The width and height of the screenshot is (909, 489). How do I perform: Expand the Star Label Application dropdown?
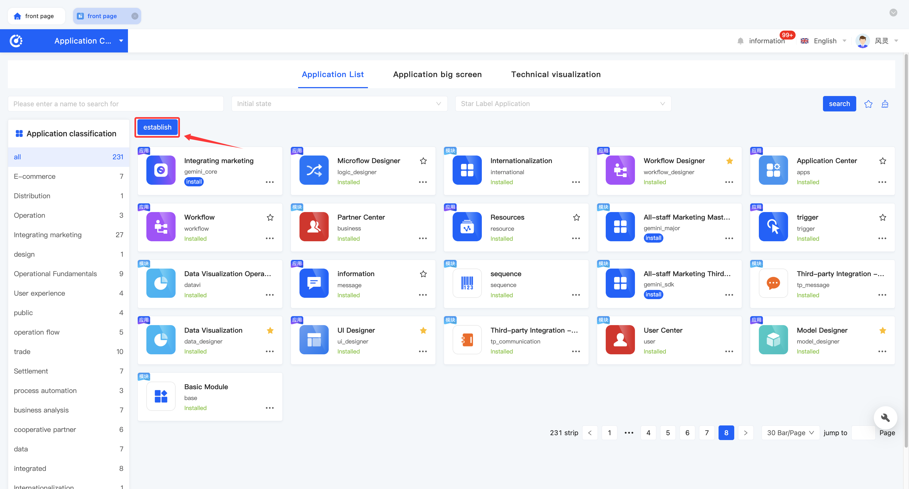point(563,104)
